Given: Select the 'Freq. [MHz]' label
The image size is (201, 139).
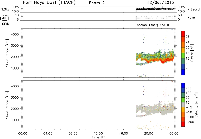Looking at the screenshot, I should point(5,17).
